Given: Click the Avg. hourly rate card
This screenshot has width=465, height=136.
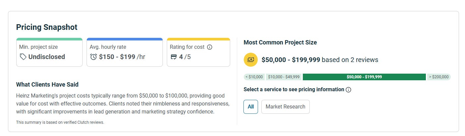Looking at the screenshot, I should (x=124, y=52).
